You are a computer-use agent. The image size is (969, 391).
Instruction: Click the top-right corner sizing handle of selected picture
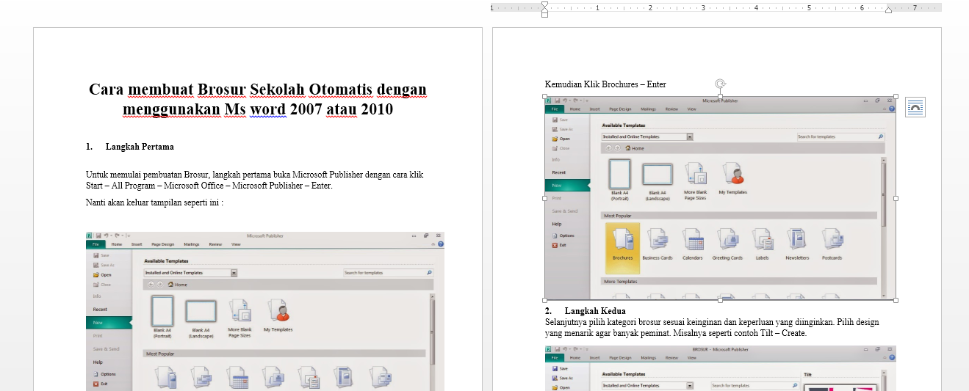pyautogui.click(x=896, y=96)
